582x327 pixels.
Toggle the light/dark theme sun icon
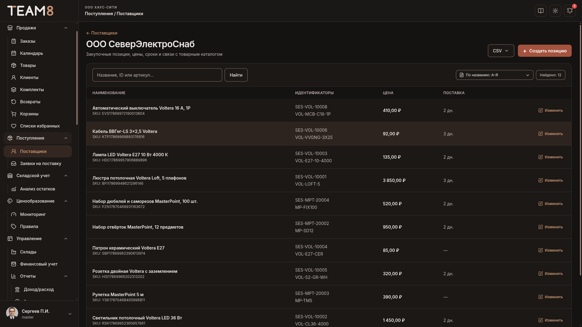point(555,11)
